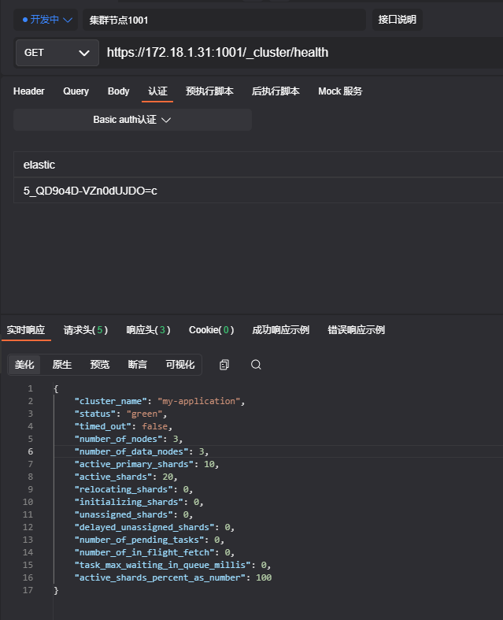Click the "active_shards" key on line 8

pyautogui.click(x=113, y=477)
